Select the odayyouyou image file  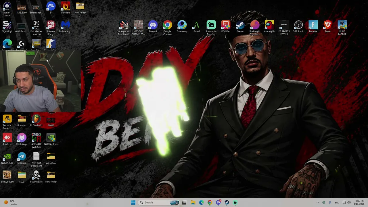click(x=7, y=177)
